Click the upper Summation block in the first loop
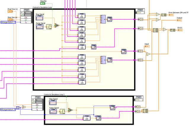 click(103, 19)
